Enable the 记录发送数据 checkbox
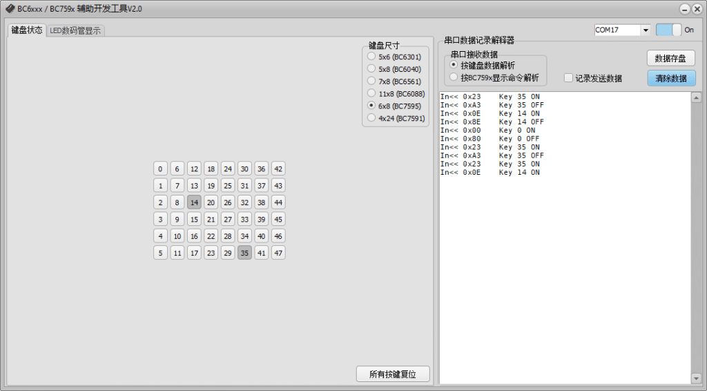 coord(568,78)
